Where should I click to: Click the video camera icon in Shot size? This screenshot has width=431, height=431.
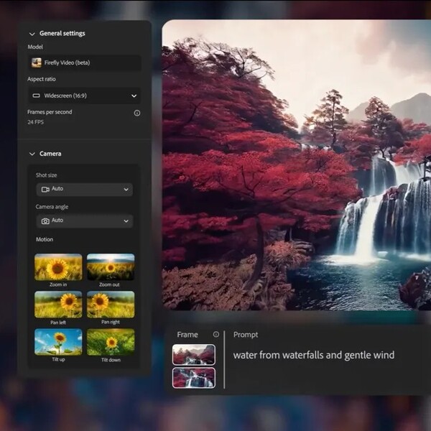tap(45, 189)
